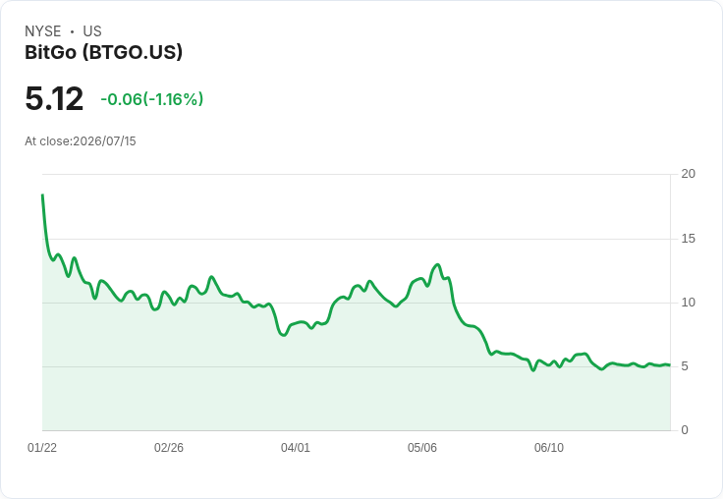Screen dimensions: 723x499
Task: Click the chart line's end point at right
Action: click(x=669, y=365)
